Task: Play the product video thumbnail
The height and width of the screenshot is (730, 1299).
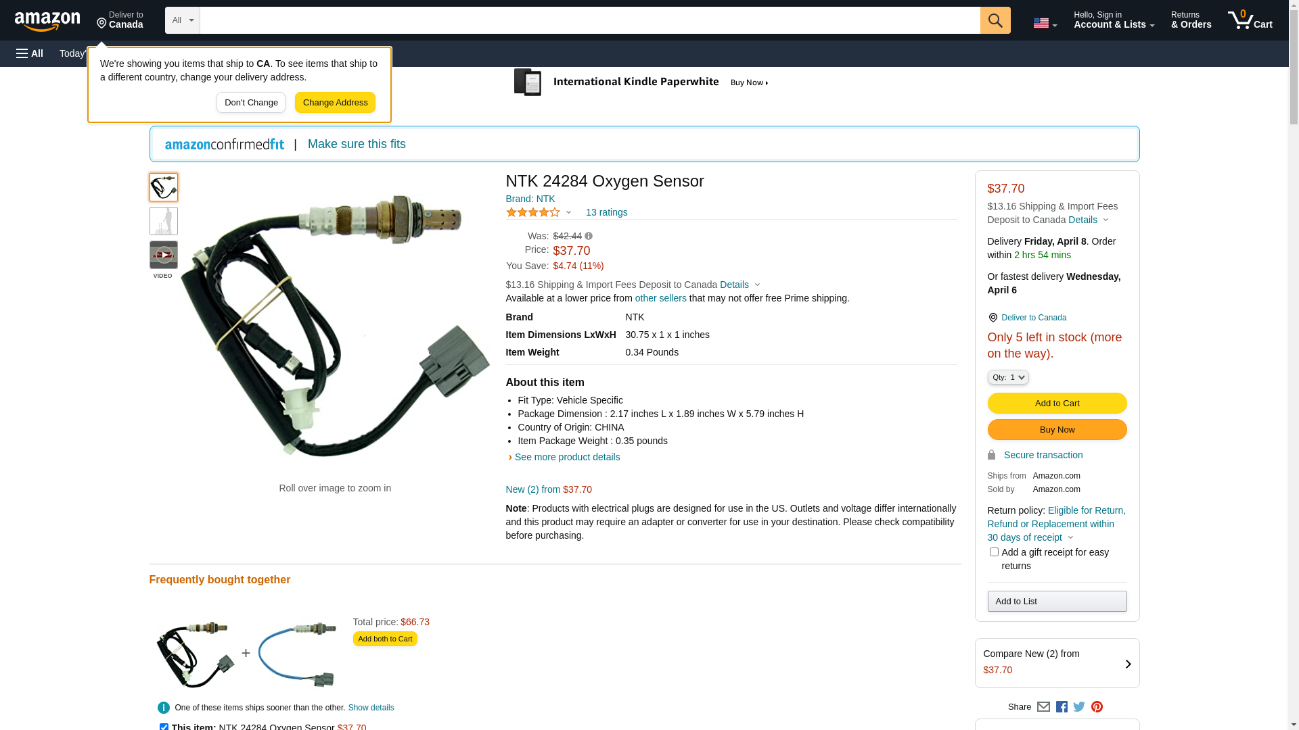Action: click(163, 255)
